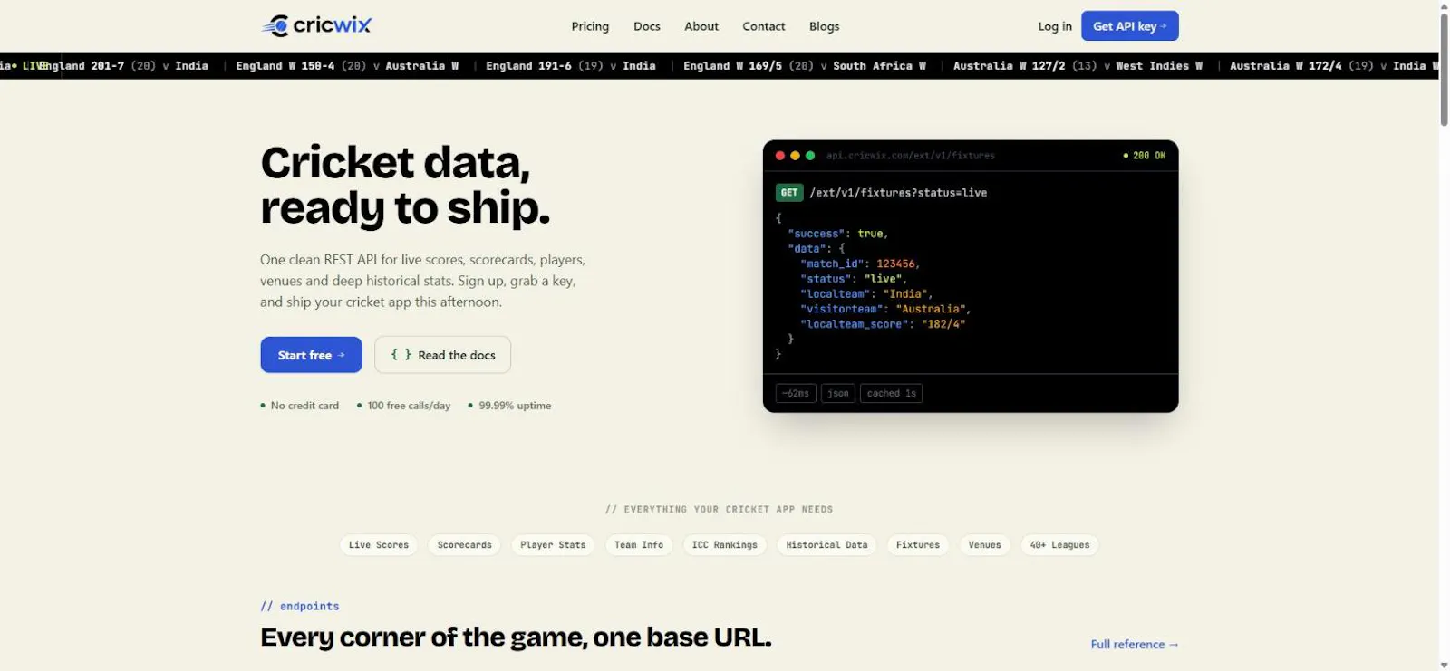Click the GET method badge
Viewport: 1450px width, 671px height.
789,193
